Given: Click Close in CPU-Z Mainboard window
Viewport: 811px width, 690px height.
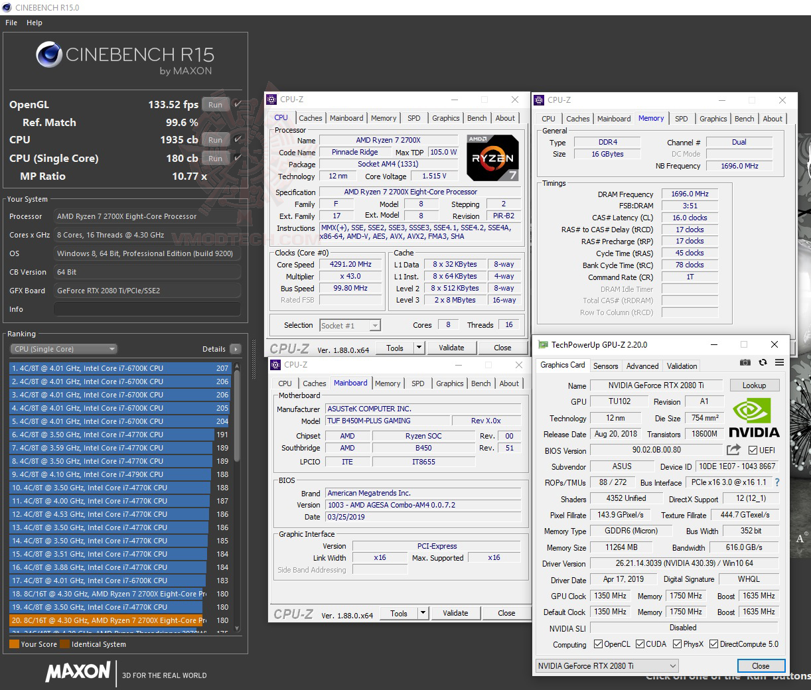Looking at the screenshot, I should pyautogui.click(x=506, y=613).
